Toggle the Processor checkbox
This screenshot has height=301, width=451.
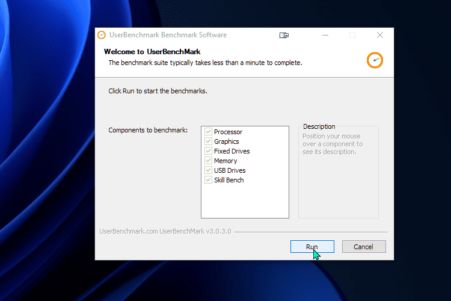click(208, 132)
